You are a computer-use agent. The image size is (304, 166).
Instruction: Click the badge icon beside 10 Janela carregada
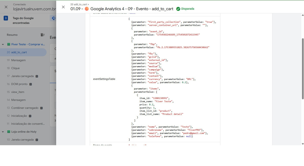click(x=37, y=140)
